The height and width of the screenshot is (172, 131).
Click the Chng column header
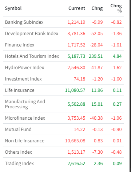click(97, 8)
